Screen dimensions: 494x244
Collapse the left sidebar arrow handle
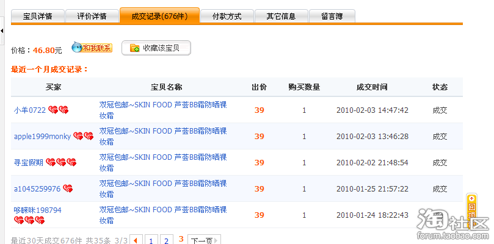point(2,30)
